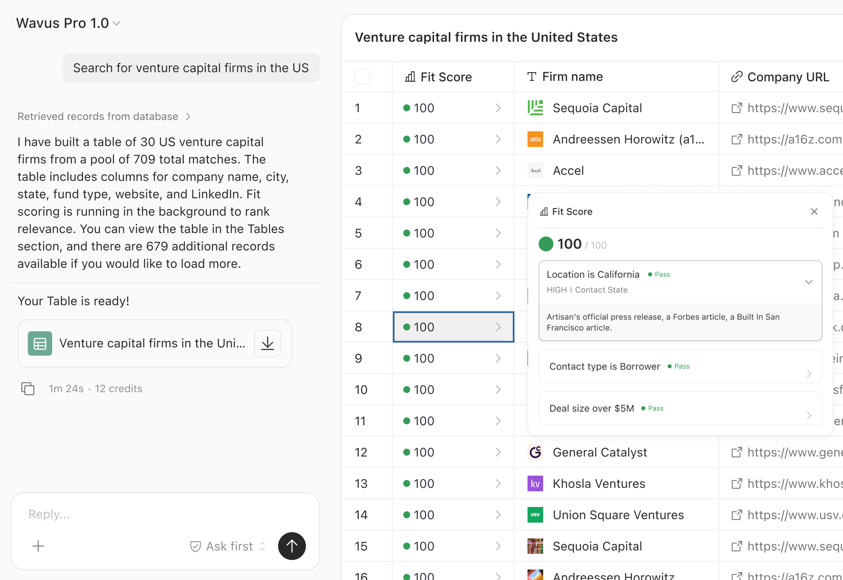
Task: Open Fit Score details for row 1
Action: pos(498,108)
